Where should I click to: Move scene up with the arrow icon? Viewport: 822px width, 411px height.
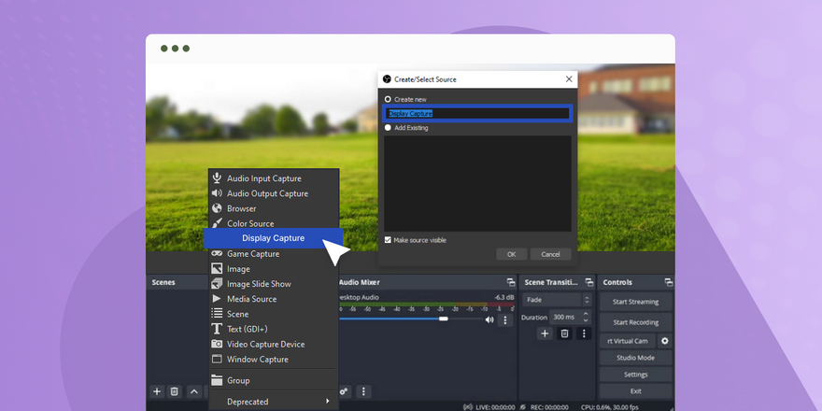[x=194, y=391]
